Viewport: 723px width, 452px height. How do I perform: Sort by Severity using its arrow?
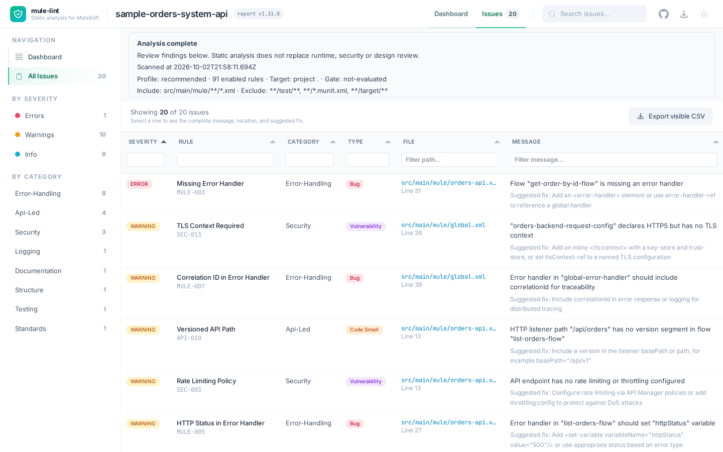(164, 142)
